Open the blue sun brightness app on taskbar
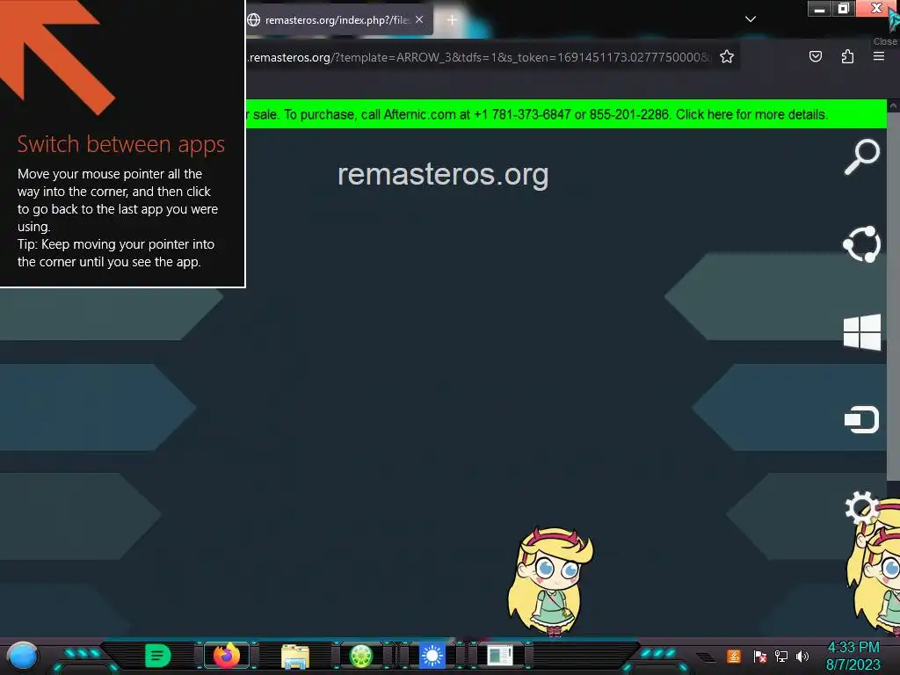 [432, 656]
